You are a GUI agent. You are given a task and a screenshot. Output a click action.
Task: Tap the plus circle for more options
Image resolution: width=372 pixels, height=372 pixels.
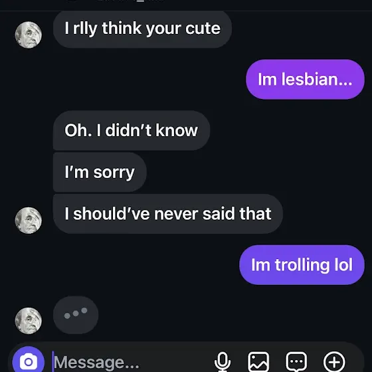[334, 362]
